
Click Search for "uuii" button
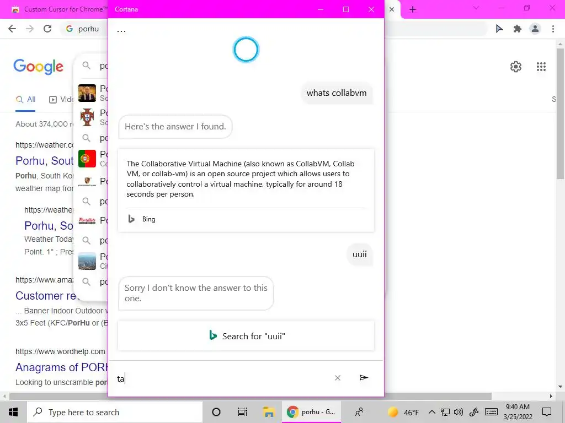[x=246, y=335]
